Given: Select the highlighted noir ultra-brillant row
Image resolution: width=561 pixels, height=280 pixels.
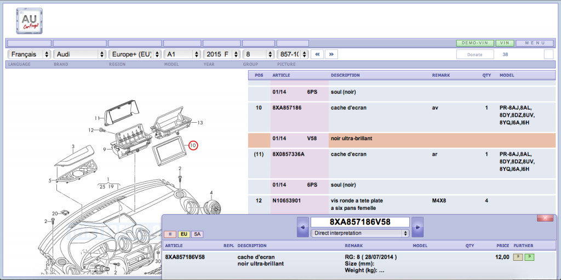Looking at the screenshot, I should 402,140.
